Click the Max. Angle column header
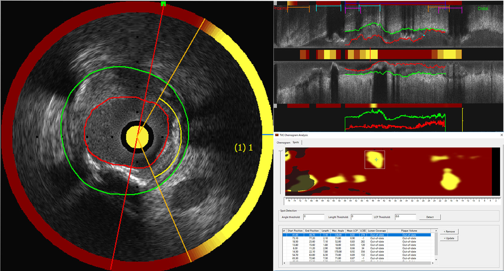The image size is (504, 271). click(337, 231)
